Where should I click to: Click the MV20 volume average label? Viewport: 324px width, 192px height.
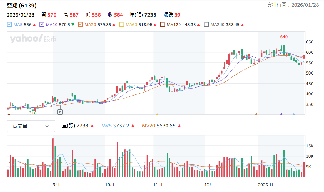click(148, 126)
